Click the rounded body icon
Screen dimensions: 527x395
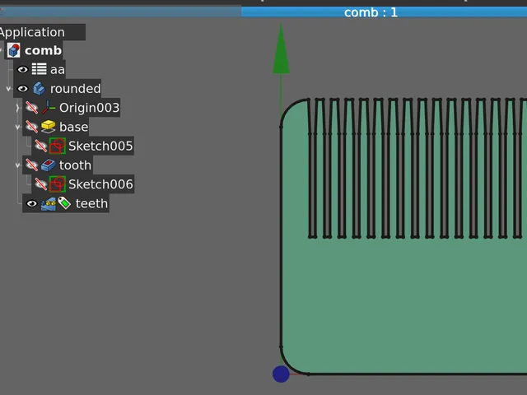pyautogui.click(x=39, y=89)
